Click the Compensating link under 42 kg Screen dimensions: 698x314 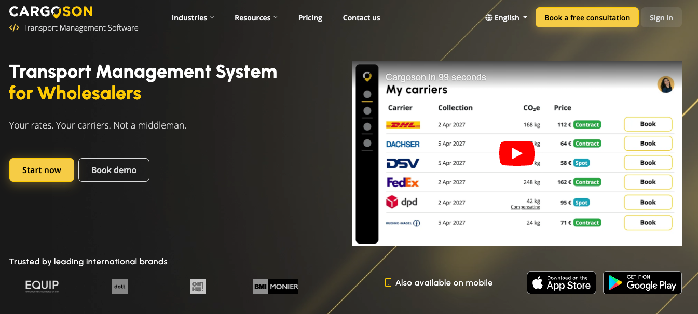click(x=525, y=207)
